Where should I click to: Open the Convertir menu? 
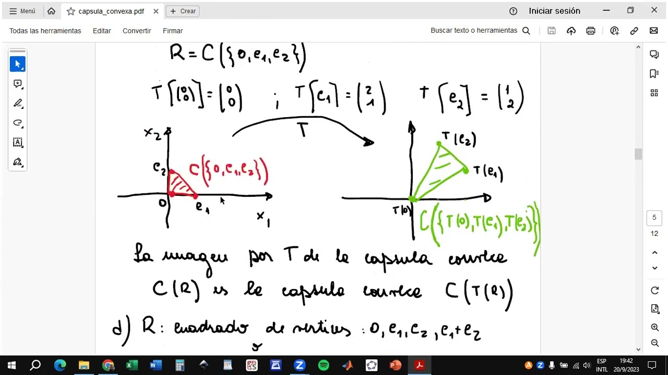click(137, 31)
